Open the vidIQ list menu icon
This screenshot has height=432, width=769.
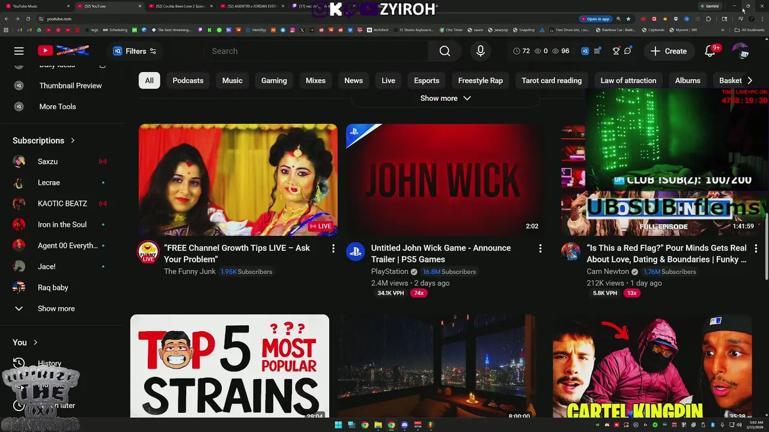(x=597, y=51)
